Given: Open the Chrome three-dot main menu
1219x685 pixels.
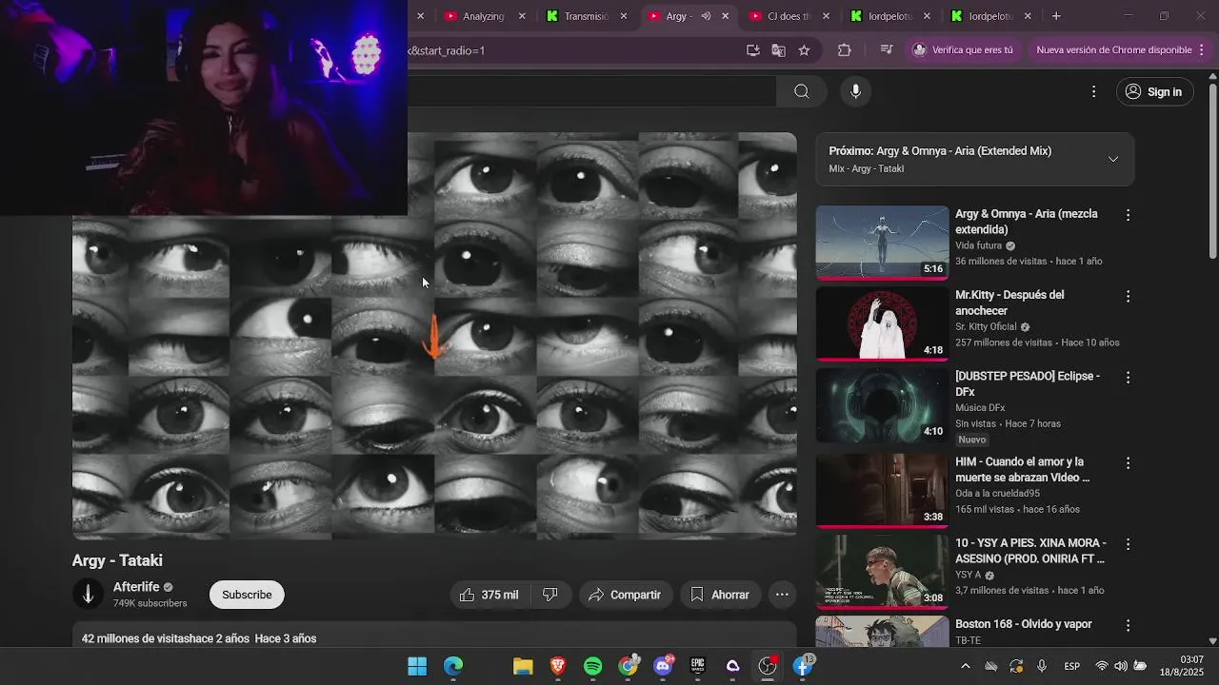Looking at the screenshot, I should pyautogui.click(x=1201, y=49).
